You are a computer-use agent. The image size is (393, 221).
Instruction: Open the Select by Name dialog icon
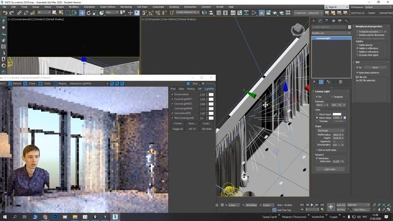(x=61, y=13)
